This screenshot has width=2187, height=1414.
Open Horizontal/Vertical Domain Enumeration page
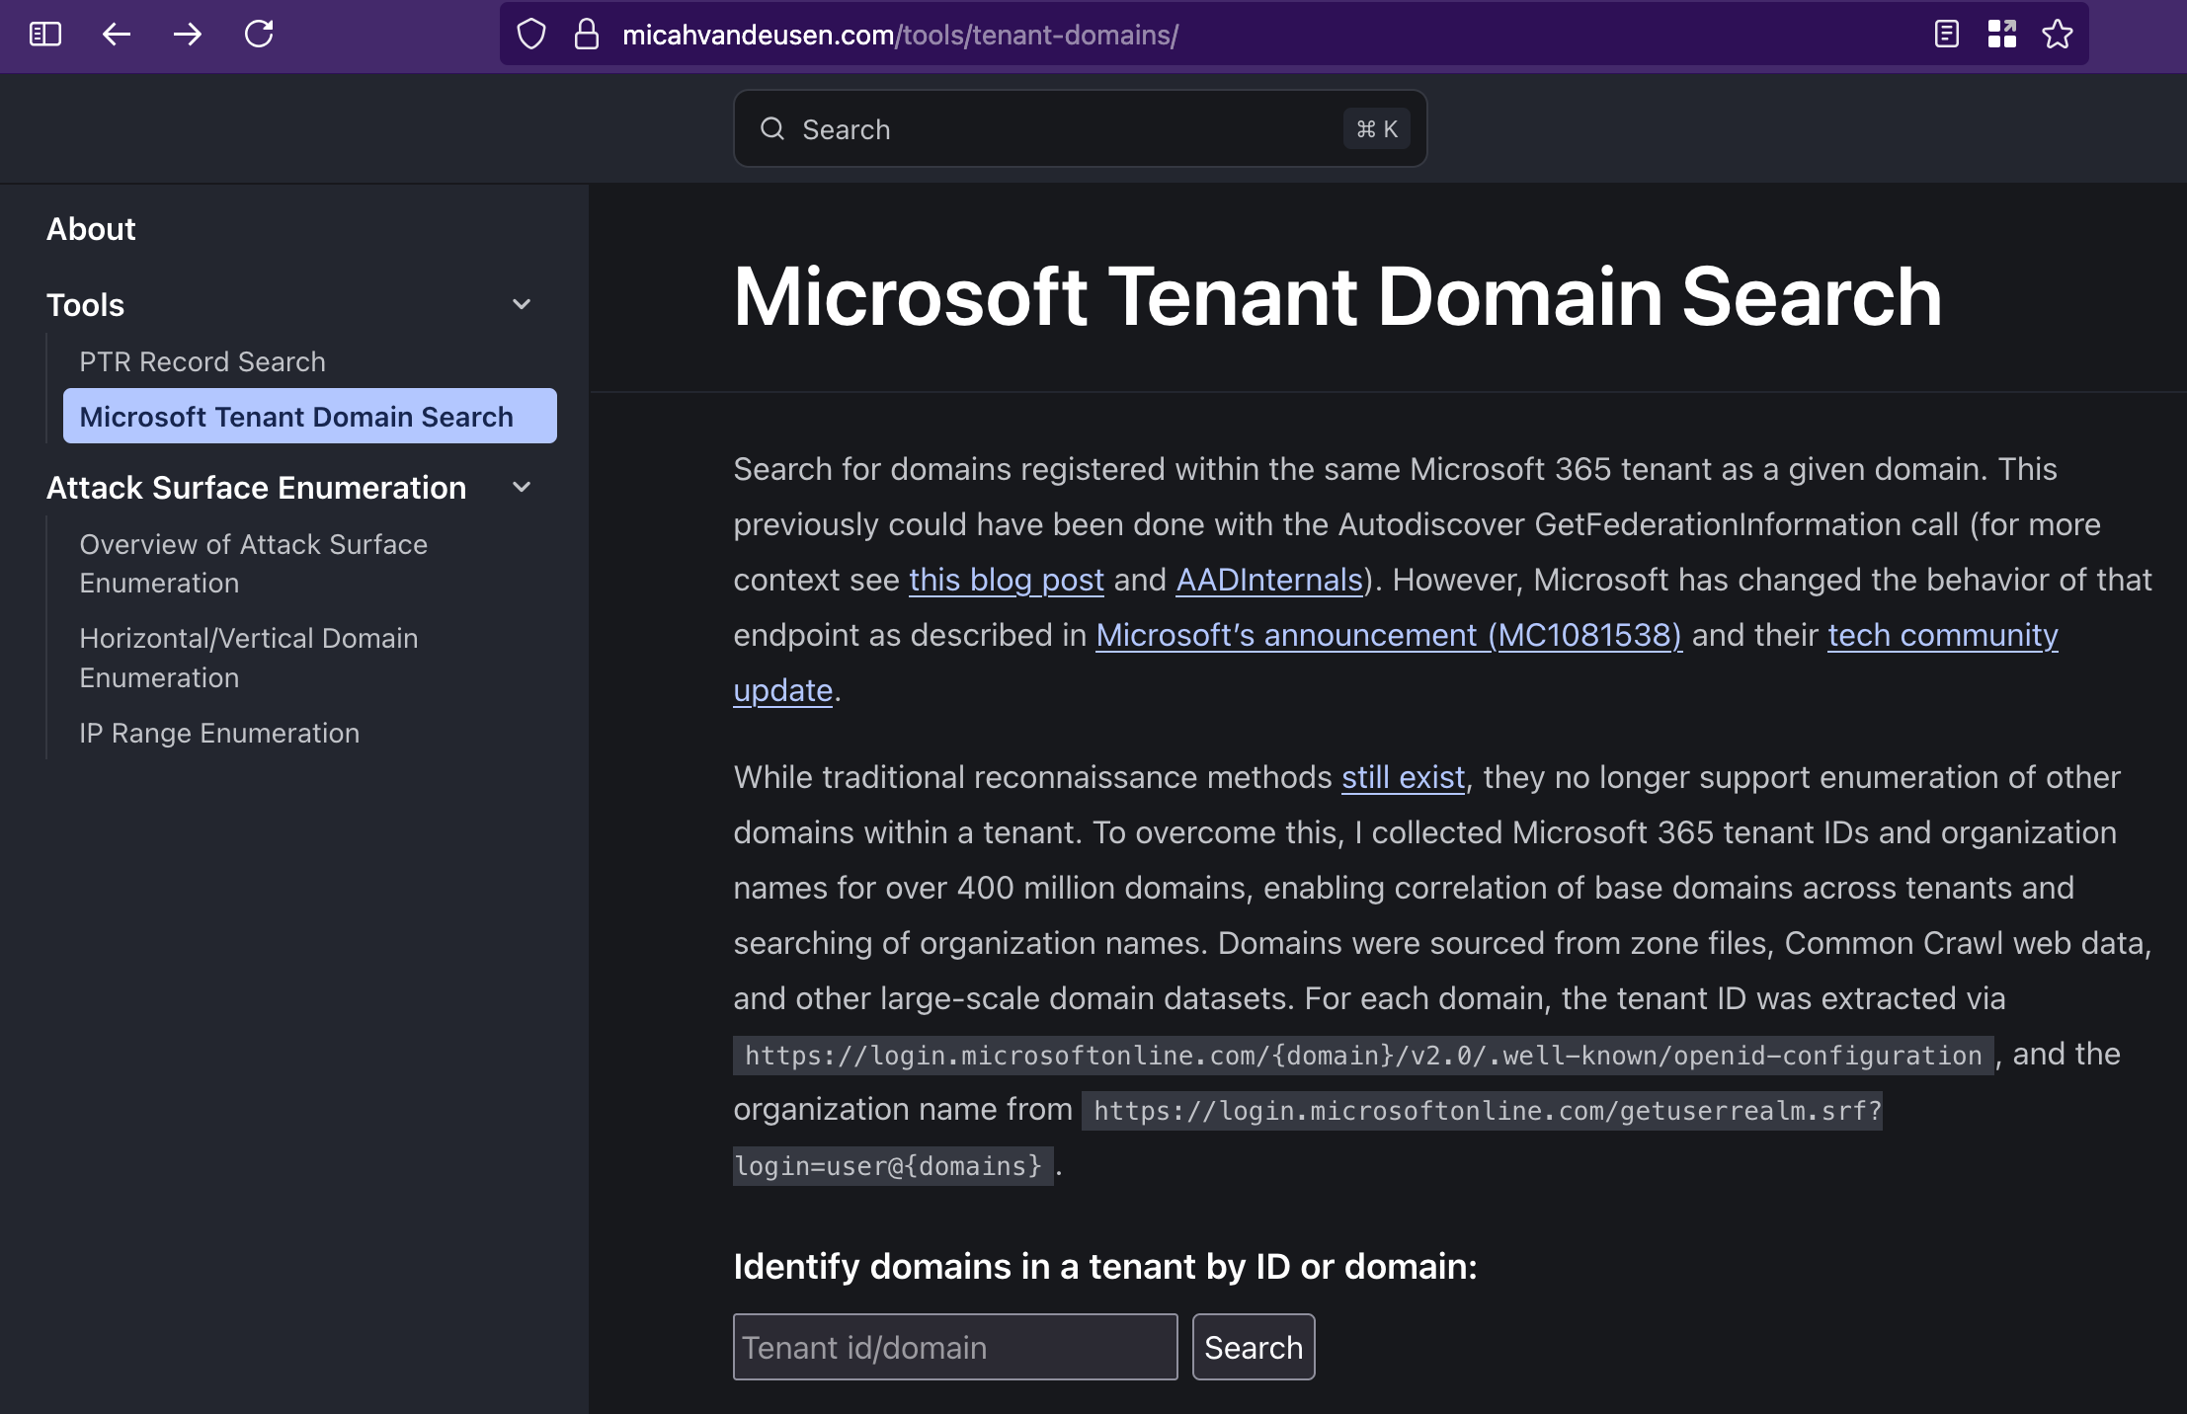tap(249, 658)
